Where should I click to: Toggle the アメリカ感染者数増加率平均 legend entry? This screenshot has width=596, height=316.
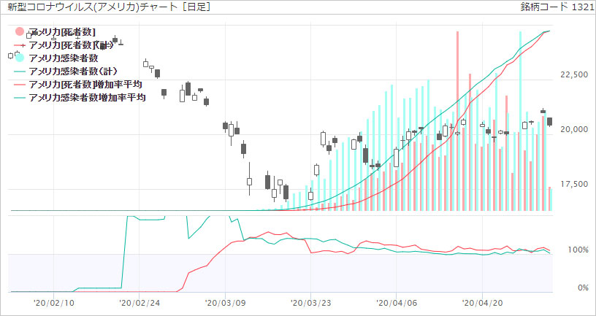point(80,97)
